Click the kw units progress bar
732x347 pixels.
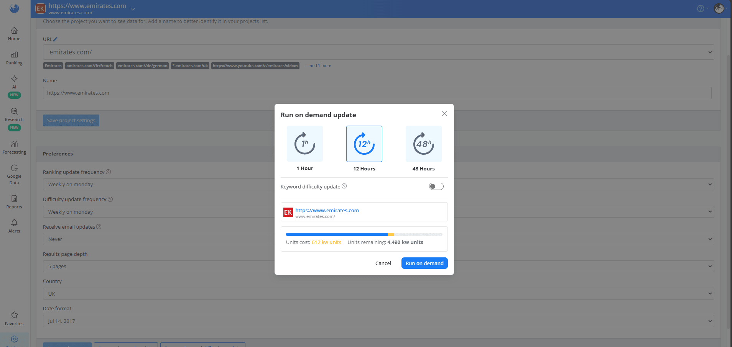tap(364, 234)
